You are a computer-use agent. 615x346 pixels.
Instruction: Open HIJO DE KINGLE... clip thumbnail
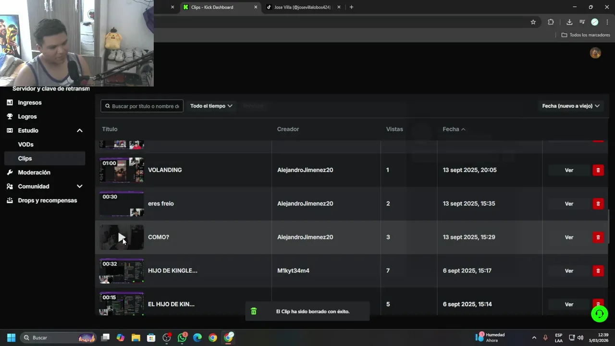122,271
